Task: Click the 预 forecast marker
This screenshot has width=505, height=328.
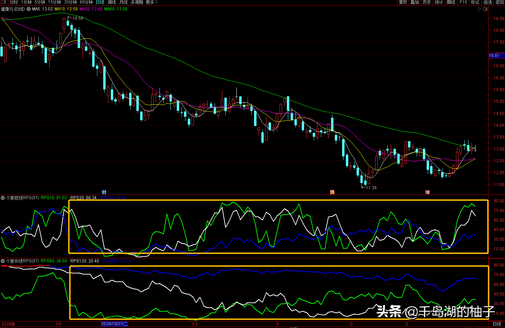Action: (x=332, y=192)
